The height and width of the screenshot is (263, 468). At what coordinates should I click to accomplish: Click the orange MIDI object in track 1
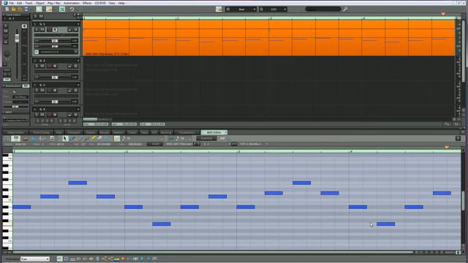[268, 38]
